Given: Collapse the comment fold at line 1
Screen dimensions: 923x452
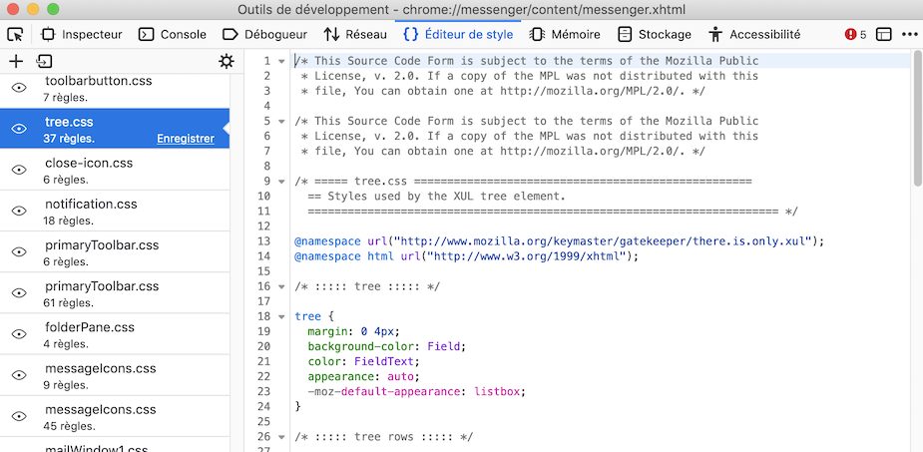Looking at the screenshot, I should click(x=281, y=61).
